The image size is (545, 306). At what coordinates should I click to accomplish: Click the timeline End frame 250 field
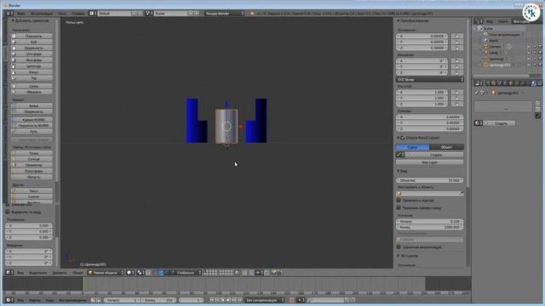pyautogui.click(x=159, y=300)
